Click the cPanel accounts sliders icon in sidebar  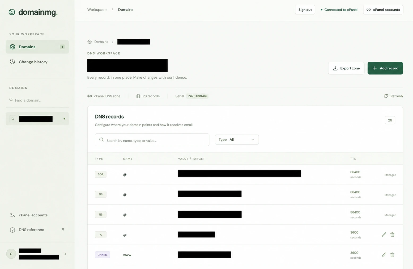point(12,215)
